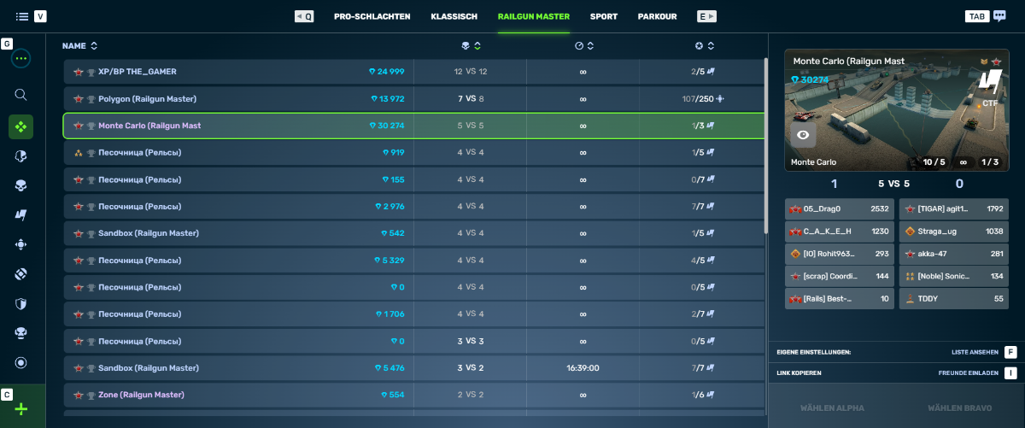Sort list by players skull column
The width and height of the screenshot is (1025, 428).
pyautogui.click(x=471, y=45)
